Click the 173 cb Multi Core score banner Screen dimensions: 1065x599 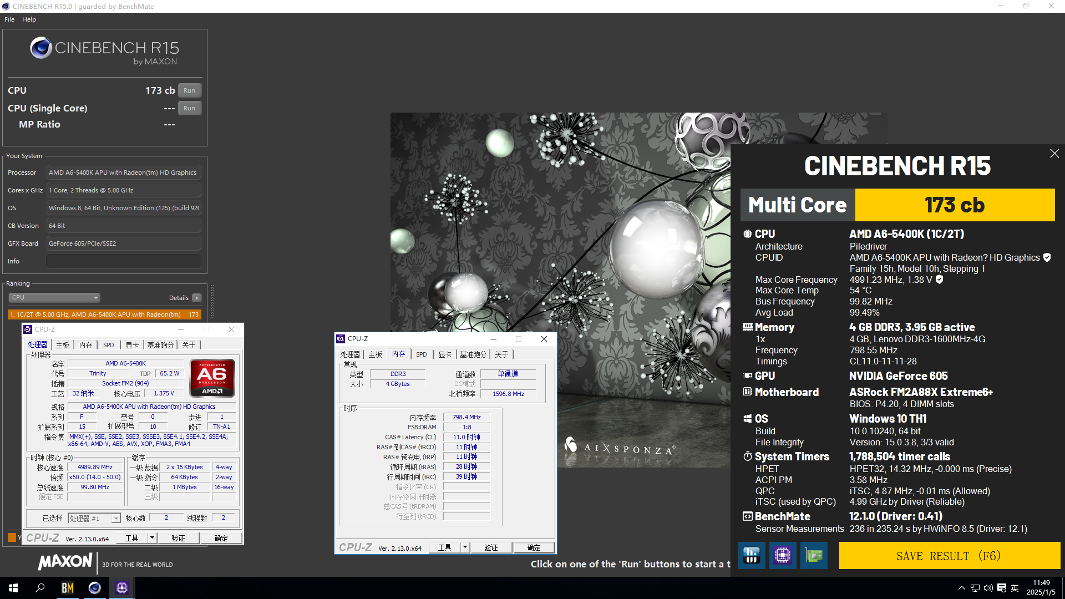(955, 205)
